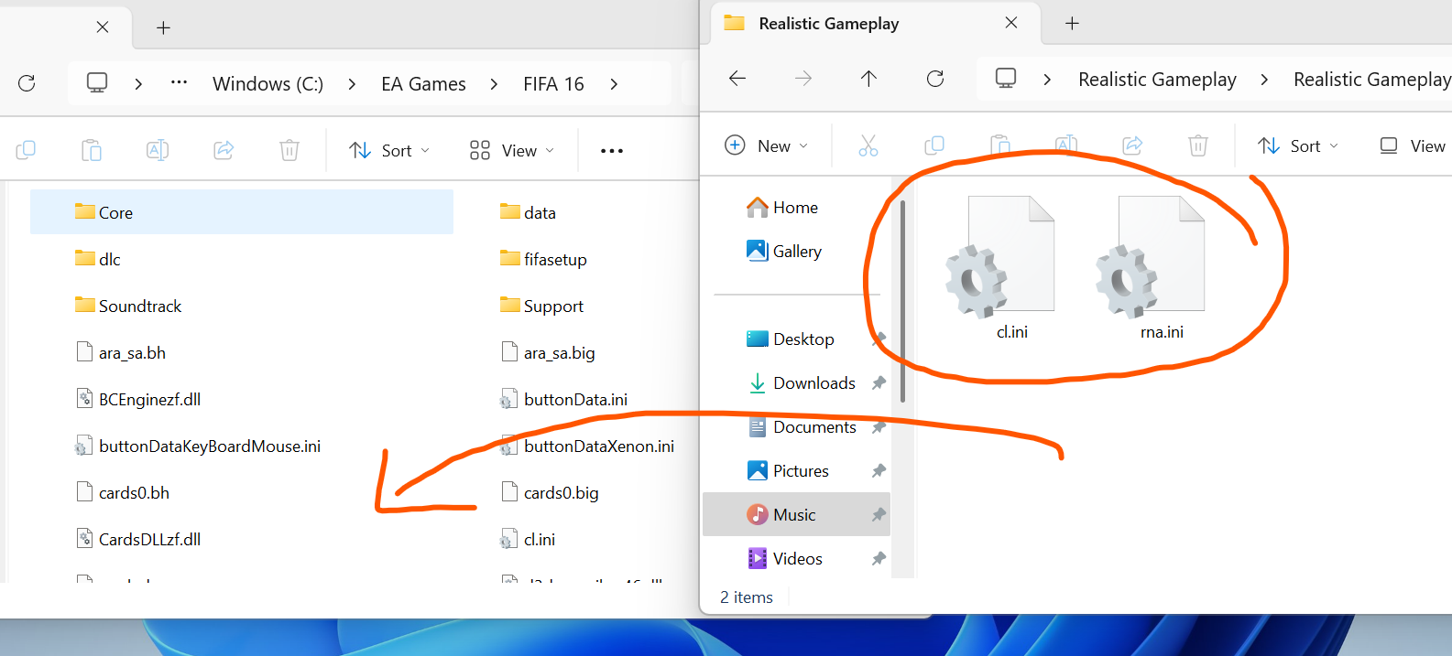The image size is (1452, 656).
Task: Close the Realistic Gameplay tab
Action: (x=1011, y=23)
